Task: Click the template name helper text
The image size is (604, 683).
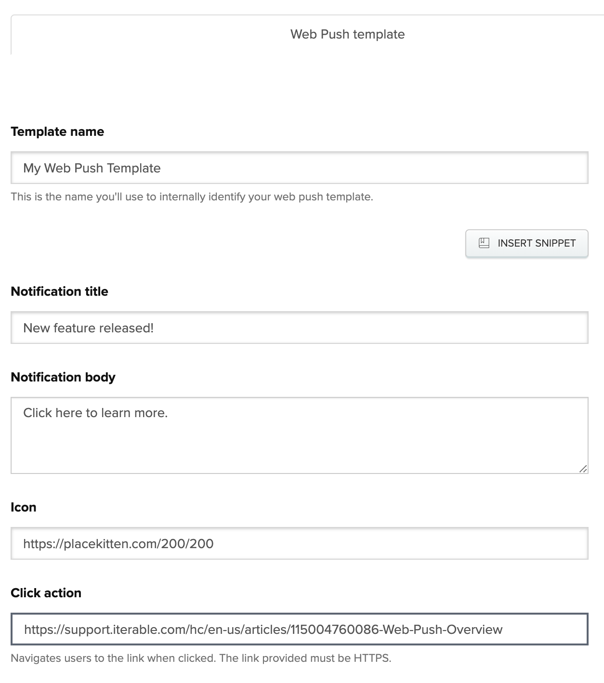Action: pyautogui.click(x=192, y=197)
